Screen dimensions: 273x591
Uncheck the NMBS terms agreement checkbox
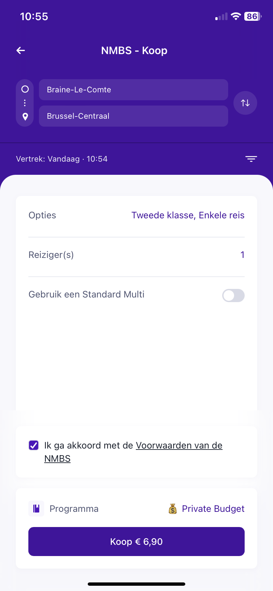click(x=34, y=446)
